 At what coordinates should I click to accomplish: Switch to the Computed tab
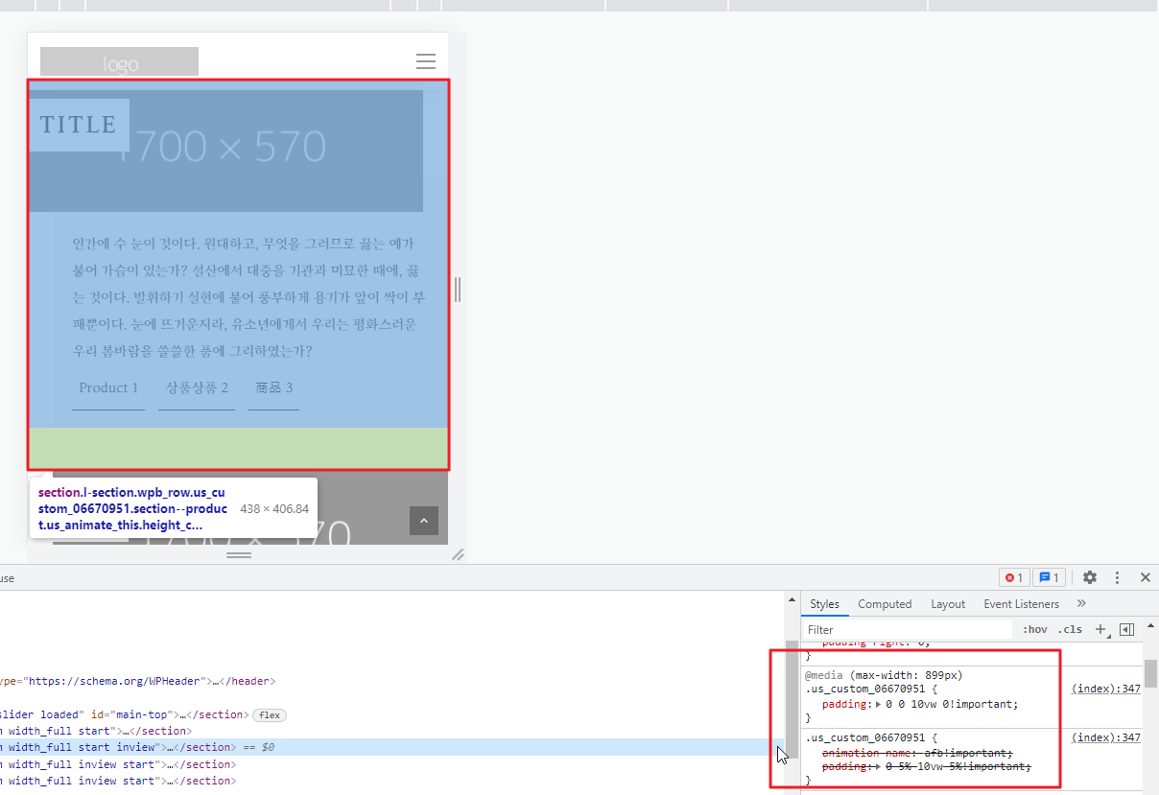coord(885,604)
